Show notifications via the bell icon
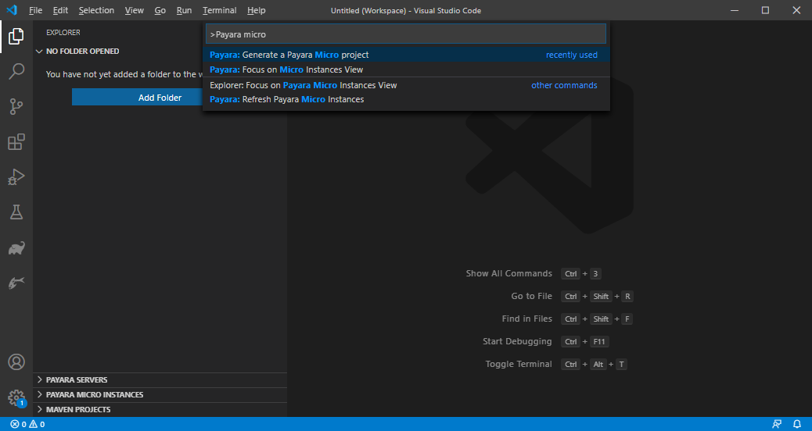Viewport: 812px width, 431px height. (x=797, y=424)
